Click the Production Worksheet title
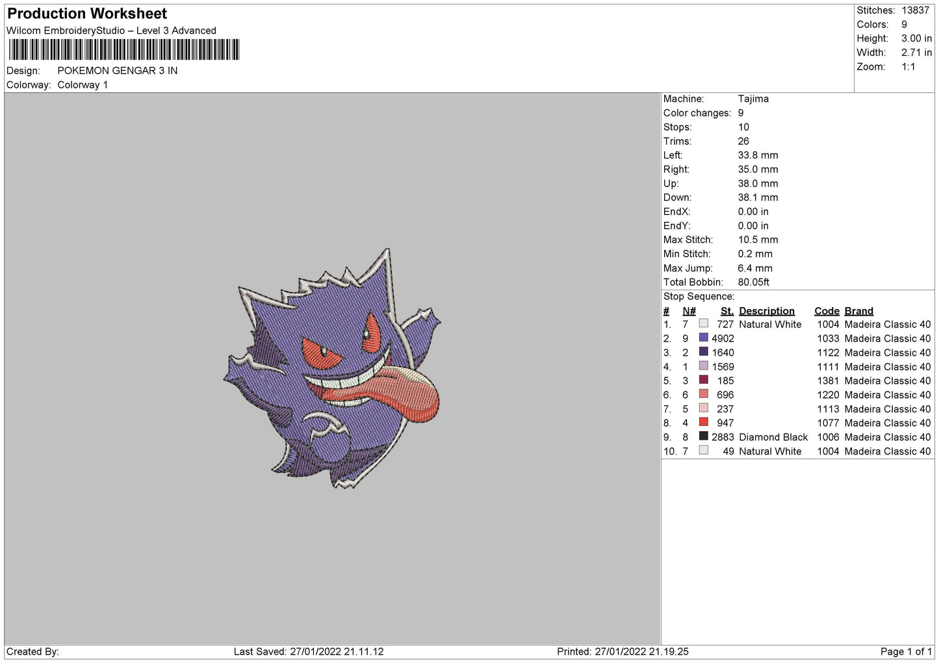This screenshot has width=939, height=663. (x=87, y=14)
